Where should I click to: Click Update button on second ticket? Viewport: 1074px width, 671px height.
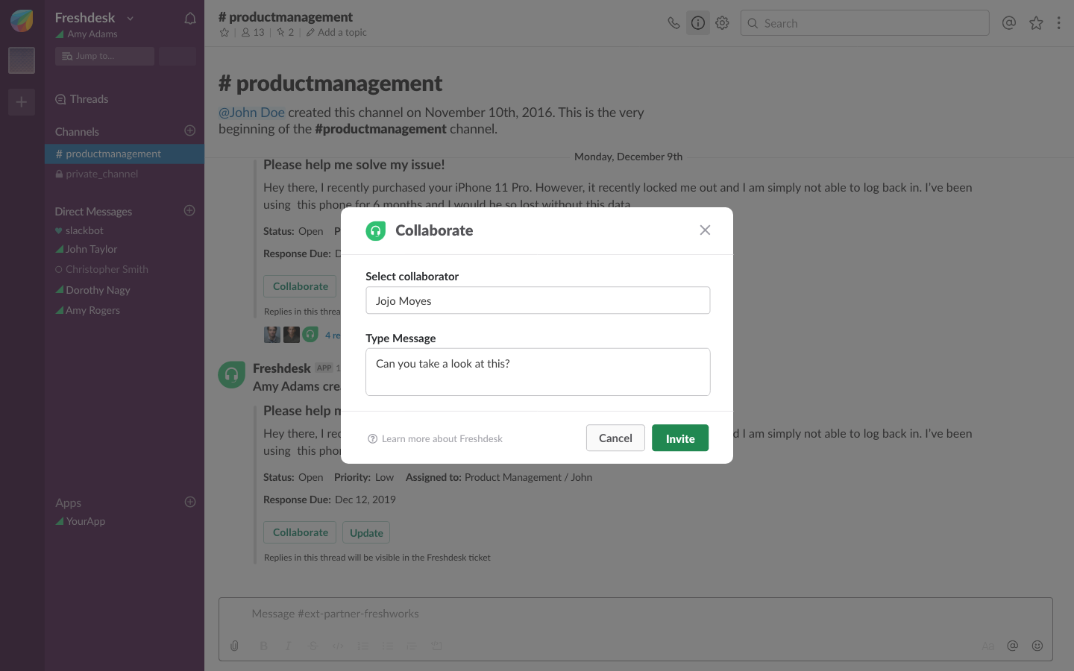point(366,532)
